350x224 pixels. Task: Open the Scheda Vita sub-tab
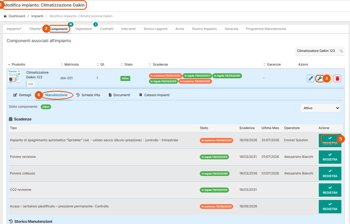tap(88, 95)
